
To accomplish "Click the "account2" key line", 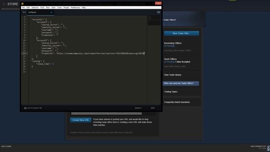I will (x=44, y=41).
